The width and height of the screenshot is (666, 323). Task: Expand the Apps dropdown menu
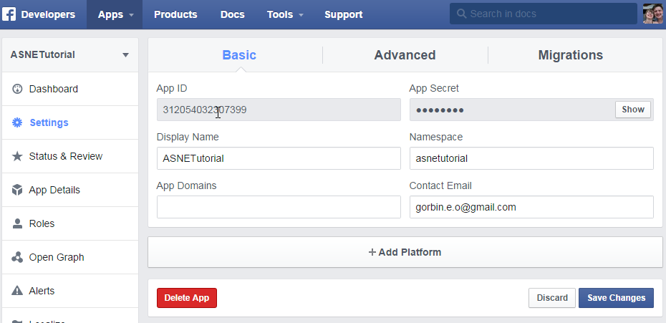click(x=115, y=14)
